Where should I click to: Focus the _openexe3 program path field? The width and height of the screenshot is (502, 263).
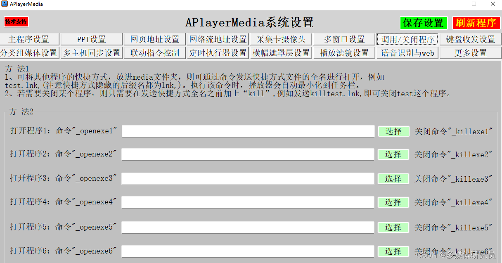pos(248,179)
